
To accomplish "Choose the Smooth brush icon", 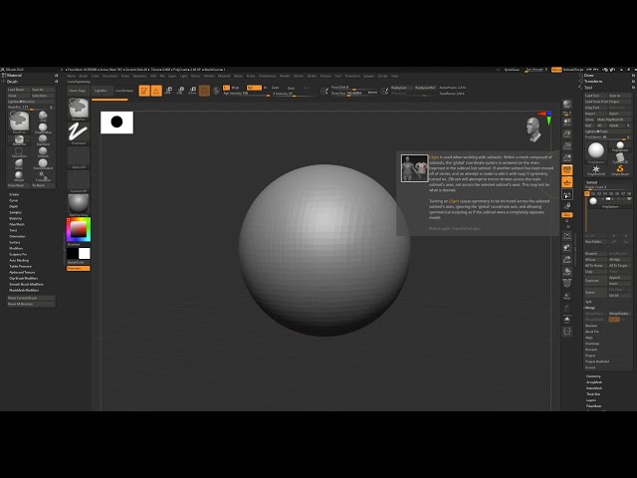I will [43, 152].
